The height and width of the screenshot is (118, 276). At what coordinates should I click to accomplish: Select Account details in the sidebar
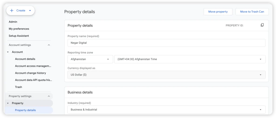click(x=25, y=59)
